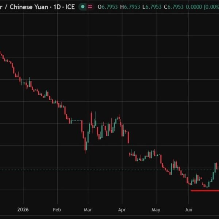The height and width of the screenshot is (219, 219).
Task: Click the change value 0.0000
Action: click(x=194, y=7)
